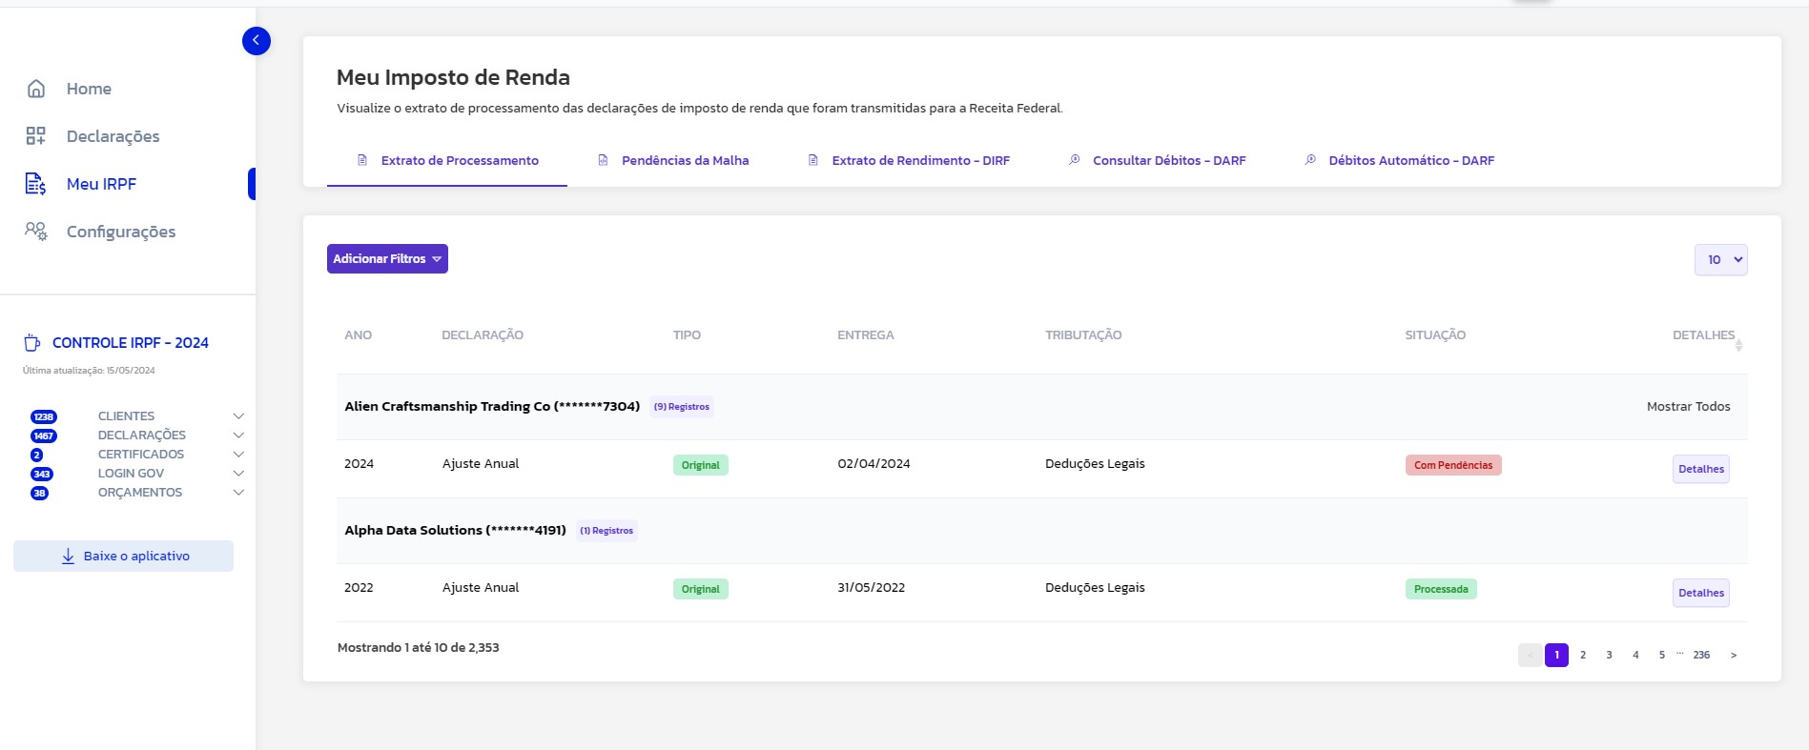The image size is (1809, 750).
Task: Switch to Débitos Automático - DARF tab
Action: tap(1399, 161)
